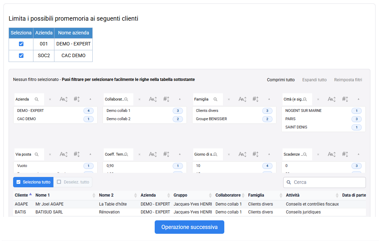Sort table by Nome 1 column
This screenshot has width=379, height=241.
[65, 195]
